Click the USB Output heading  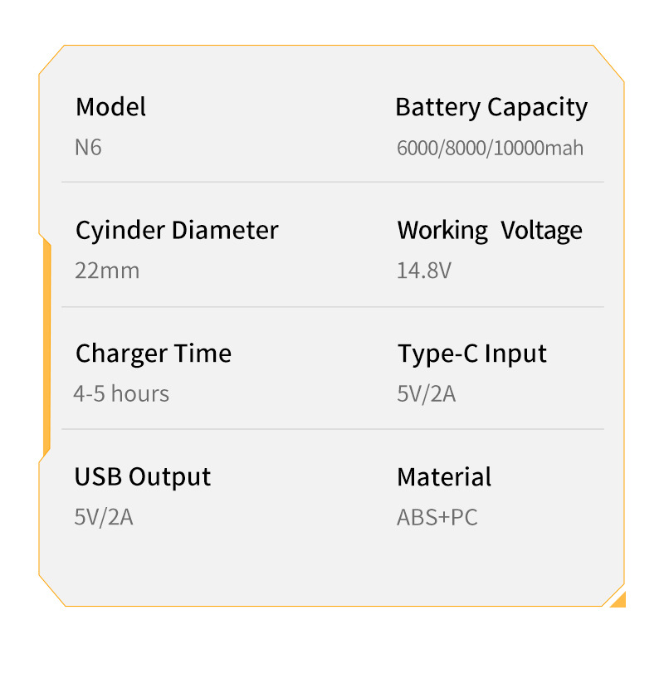[x=143, y=477]
